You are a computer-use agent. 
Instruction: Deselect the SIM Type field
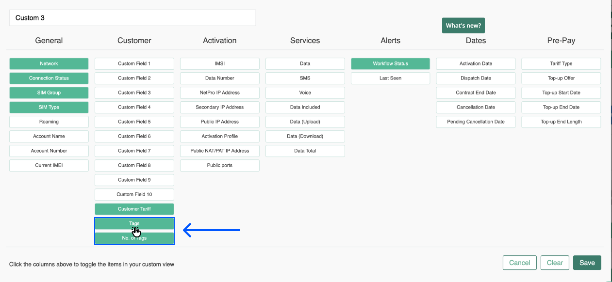[x=49, y=107]
